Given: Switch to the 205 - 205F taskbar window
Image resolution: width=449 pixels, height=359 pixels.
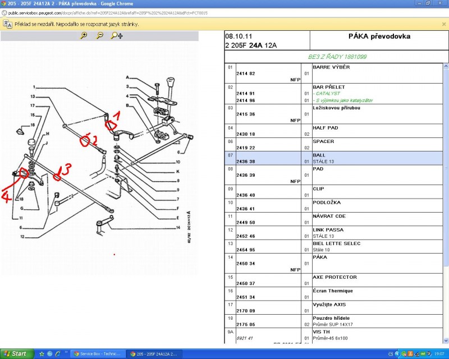Looking at the screenshot, I should (x=155, y=354).
